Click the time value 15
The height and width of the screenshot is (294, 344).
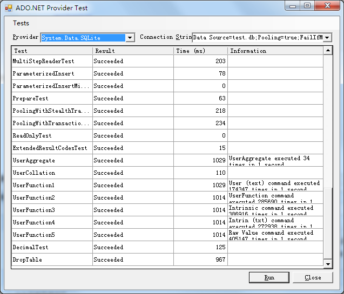coord(222,148)
